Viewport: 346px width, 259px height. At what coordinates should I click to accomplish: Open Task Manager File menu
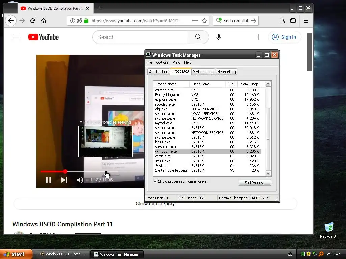tap(149, 62)
